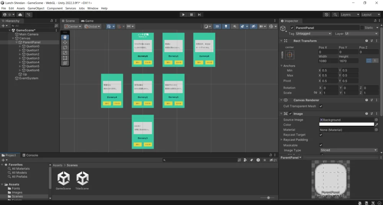Toggle hidden objects visibility in Scene
The width and height of the screenshot is (383, 205).
click(x=254, y=26)
